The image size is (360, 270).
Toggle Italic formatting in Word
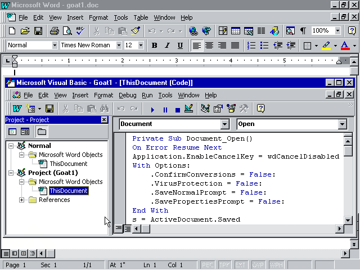pos(168,46)
